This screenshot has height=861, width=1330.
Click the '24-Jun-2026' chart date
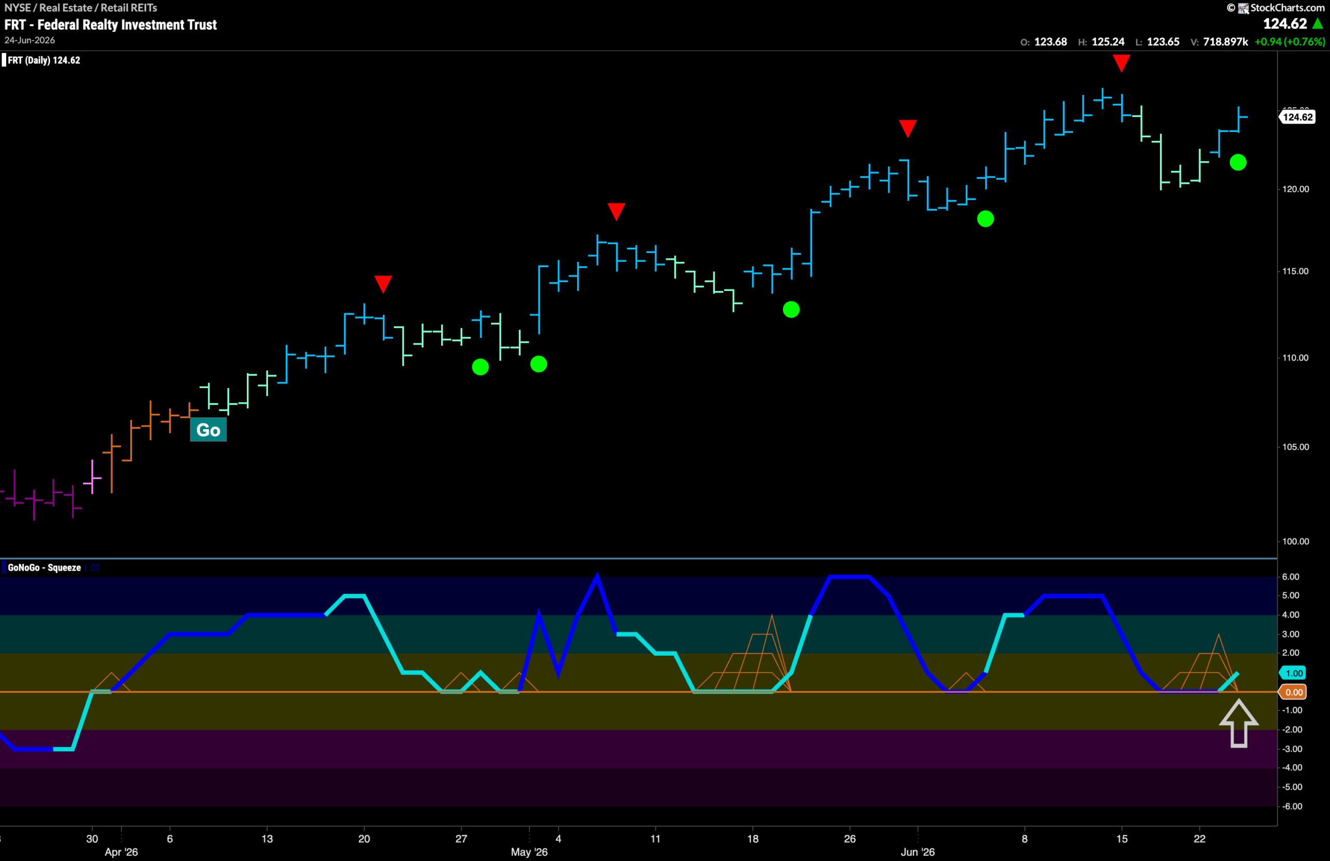[x=30, y=40]
